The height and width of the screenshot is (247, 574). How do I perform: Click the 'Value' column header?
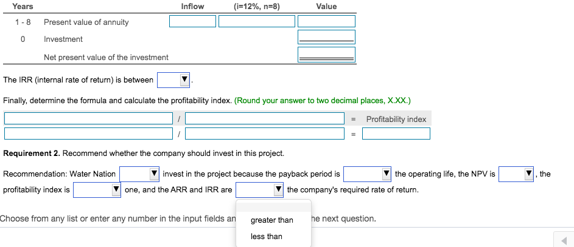pos(326,6)
